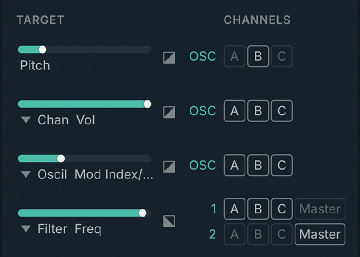The width and height of the screenshot is (360, 257).
Task: Enable channel B on filter 2 row
Action: (258, 234)
